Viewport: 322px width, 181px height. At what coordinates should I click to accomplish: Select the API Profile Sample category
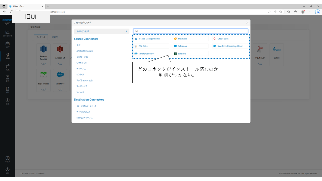tap(85, 51)
